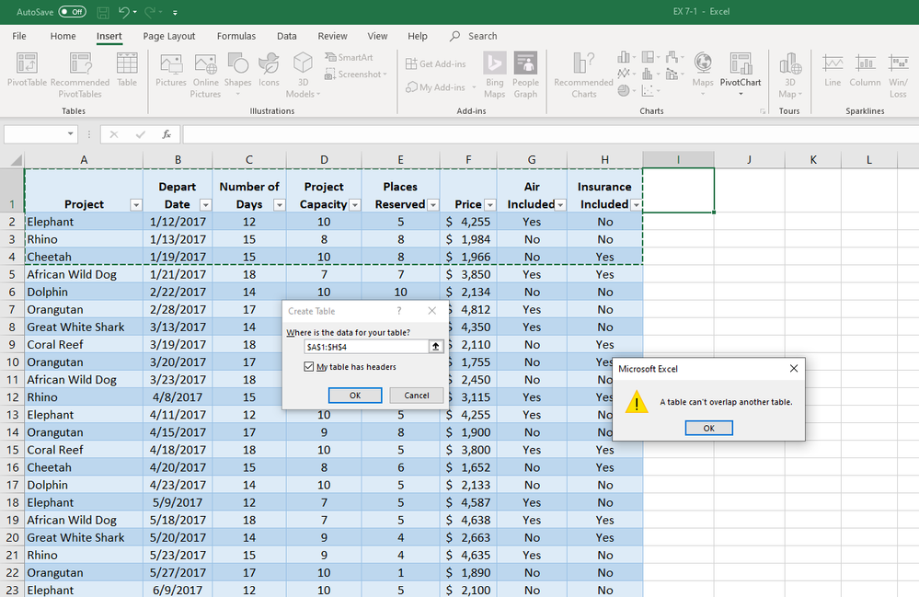919x597 pixels.
Task: Click Cancel in Create Table dialog
Action: 416,395
